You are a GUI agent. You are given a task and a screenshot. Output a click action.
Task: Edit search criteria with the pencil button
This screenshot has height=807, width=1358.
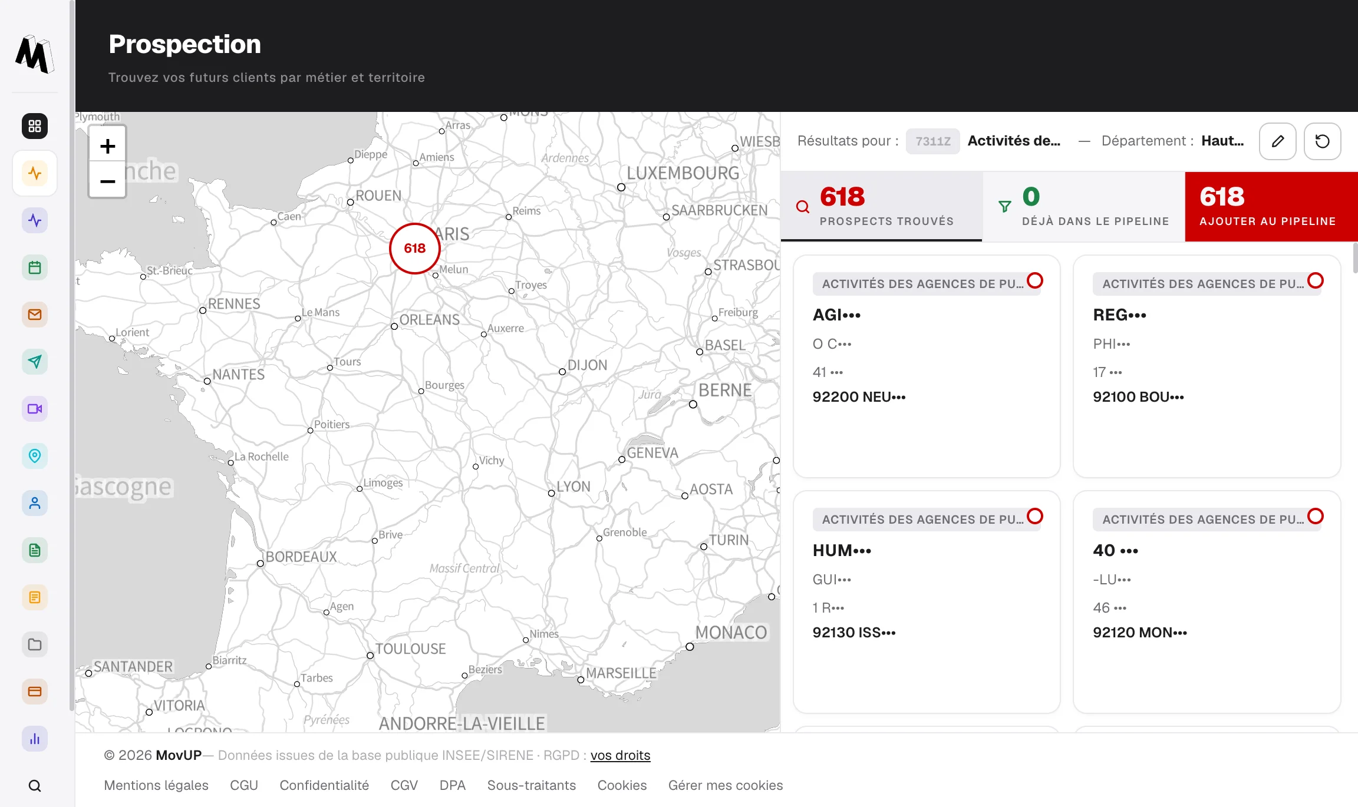1277,141
